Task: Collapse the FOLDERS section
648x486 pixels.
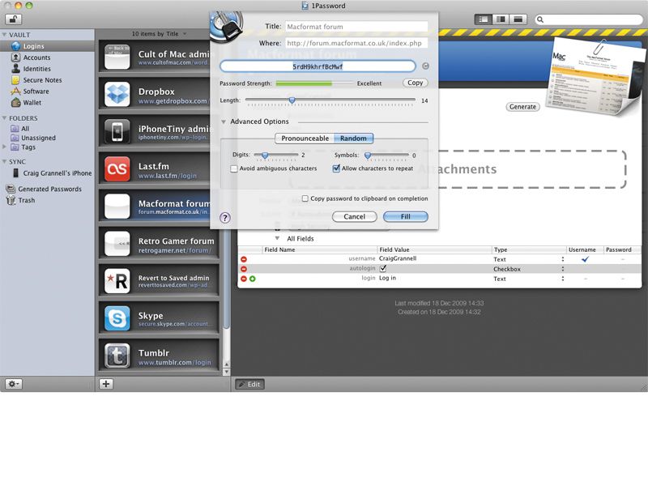Action: [x=4, y=118]
